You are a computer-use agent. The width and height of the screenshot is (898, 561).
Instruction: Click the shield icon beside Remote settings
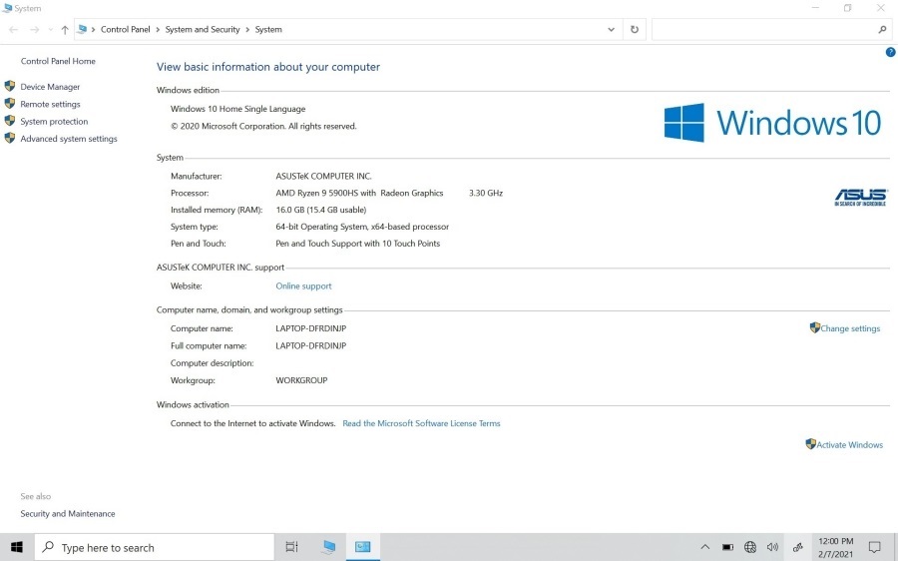(x=10, y=103)
